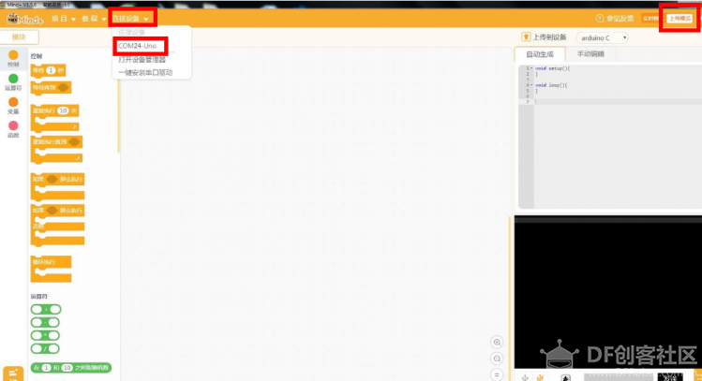
Task: Choose 一键安装串口驱动 from the device menu
Action: pyautogui.click(x=145, y=72)
